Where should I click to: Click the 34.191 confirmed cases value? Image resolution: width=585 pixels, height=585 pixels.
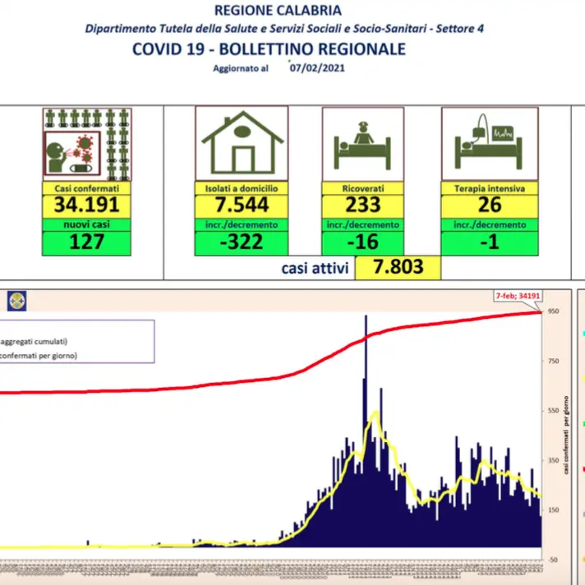[87, 205]
